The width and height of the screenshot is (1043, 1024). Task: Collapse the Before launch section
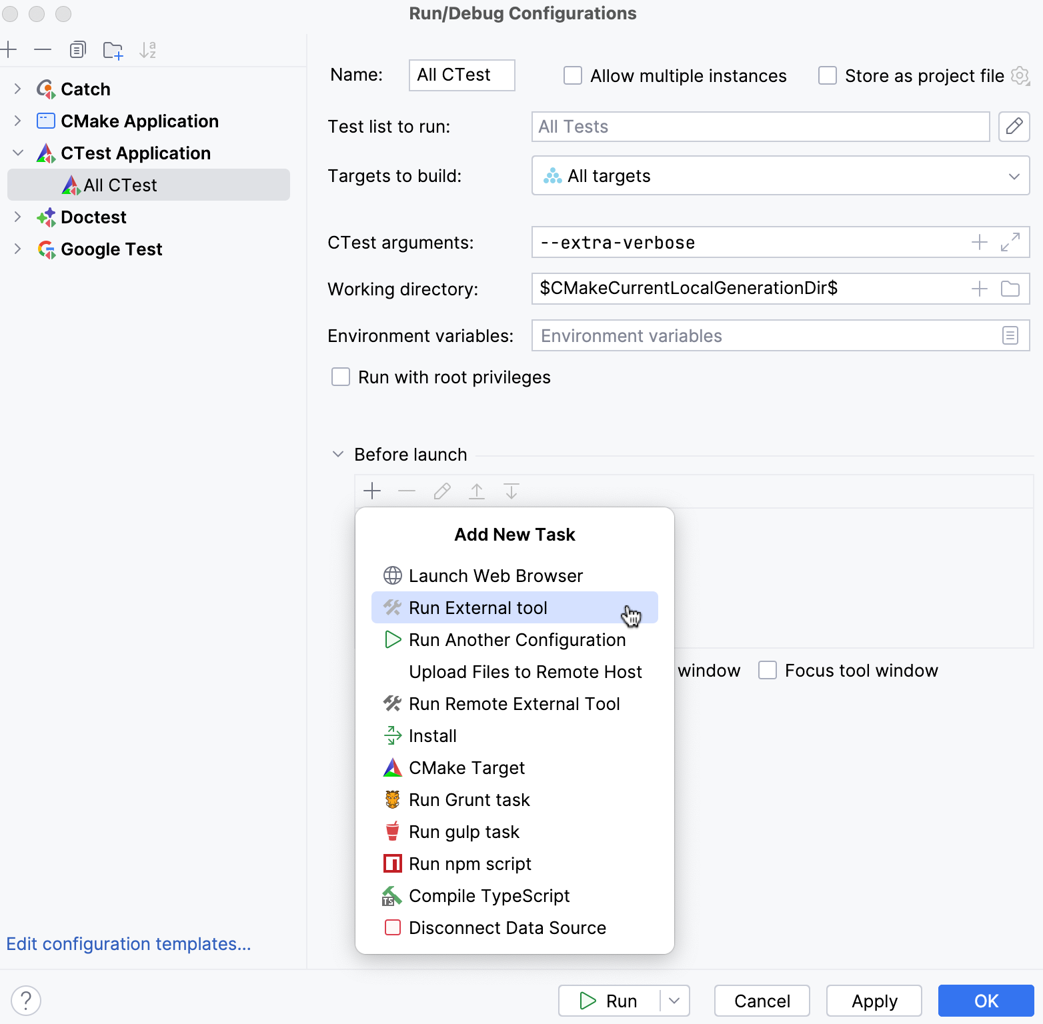point(337,454)
